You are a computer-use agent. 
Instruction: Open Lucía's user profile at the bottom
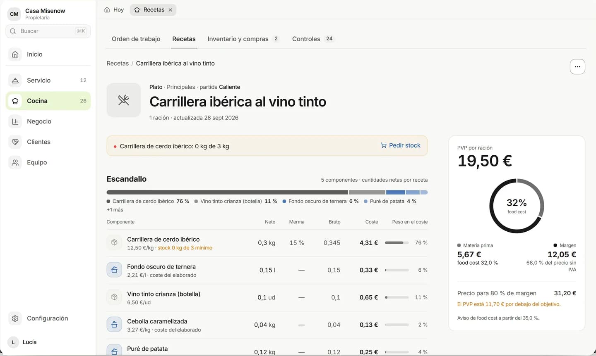coord(48,342)
